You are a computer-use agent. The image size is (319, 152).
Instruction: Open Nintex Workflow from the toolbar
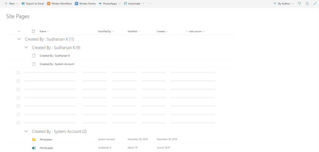point(59,4)
